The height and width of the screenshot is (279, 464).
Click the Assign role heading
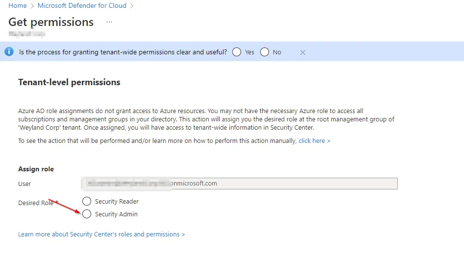36,169
